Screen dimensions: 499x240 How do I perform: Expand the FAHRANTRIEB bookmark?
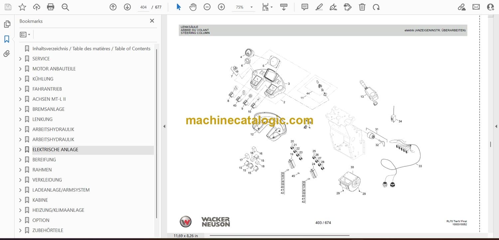[x=20, y=89]
